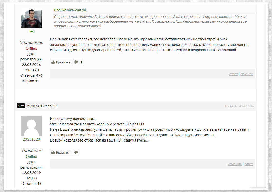The width and height of the screenshot is (272, 192).
Task: Like the post by user 23251020
Action: click(x=61, y=153)
